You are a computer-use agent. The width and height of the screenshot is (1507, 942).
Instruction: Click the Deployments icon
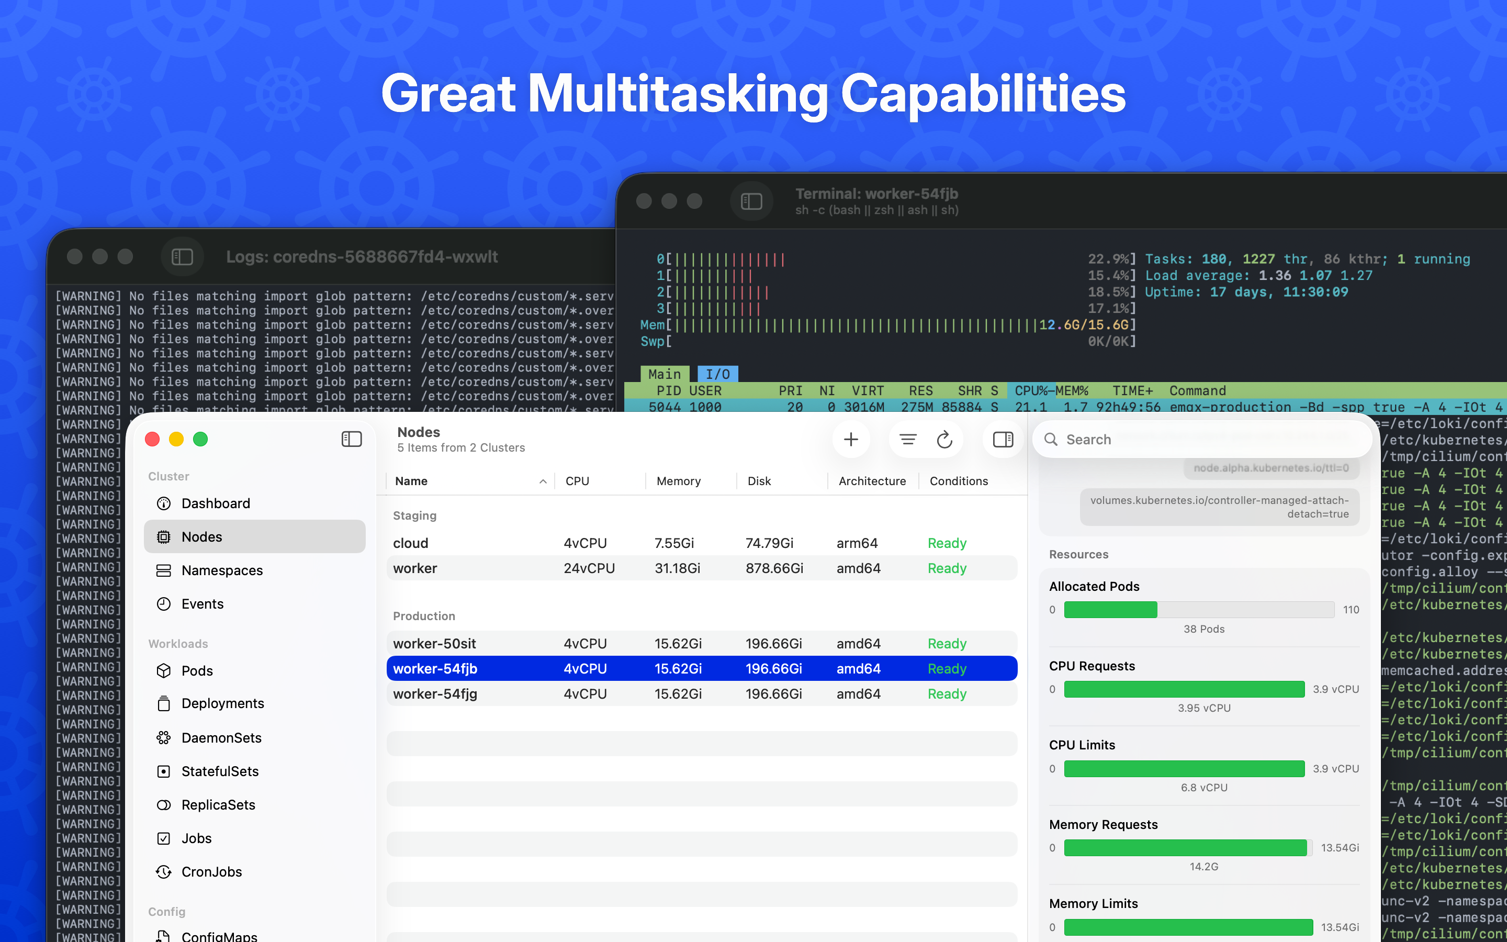pos(164,703)
